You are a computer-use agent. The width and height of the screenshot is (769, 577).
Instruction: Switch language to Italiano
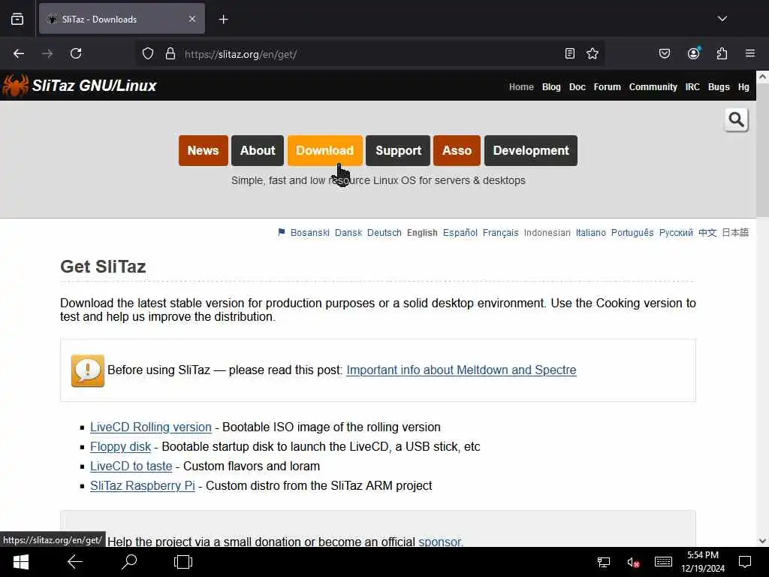590,233
